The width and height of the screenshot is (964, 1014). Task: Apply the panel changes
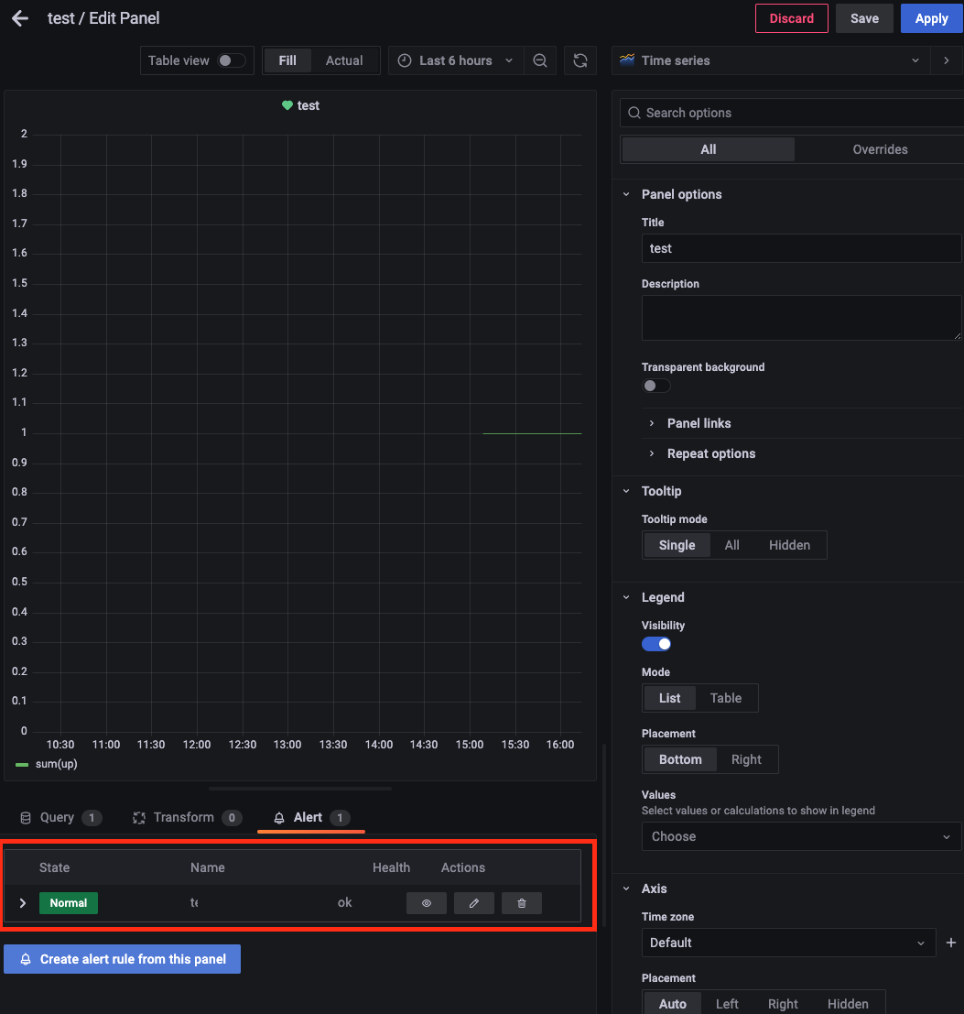tap(931, 17)
